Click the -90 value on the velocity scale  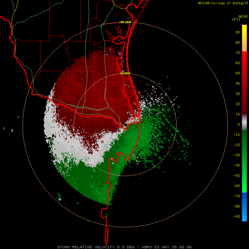coord(237,217)
